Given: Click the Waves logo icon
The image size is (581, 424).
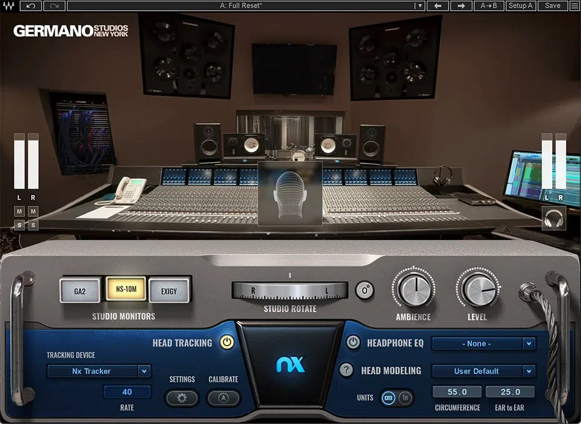Looking at the screenshot, I should point(9,5).
